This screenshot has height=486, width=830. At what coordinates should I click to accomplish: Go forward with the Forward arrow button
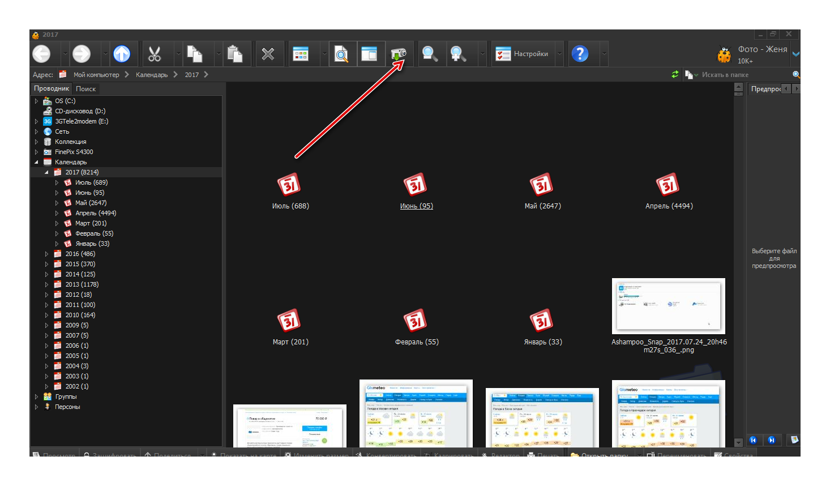[x=82, y=54]
